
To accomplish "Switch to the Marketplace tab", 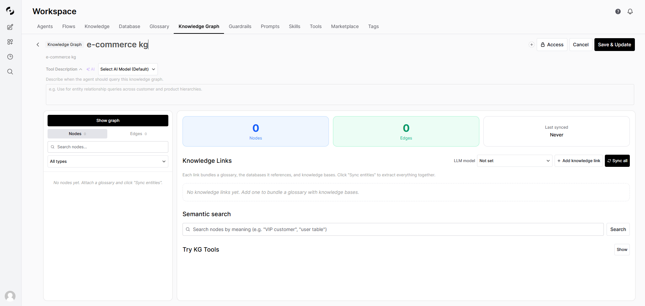I will tap(345, 26).
